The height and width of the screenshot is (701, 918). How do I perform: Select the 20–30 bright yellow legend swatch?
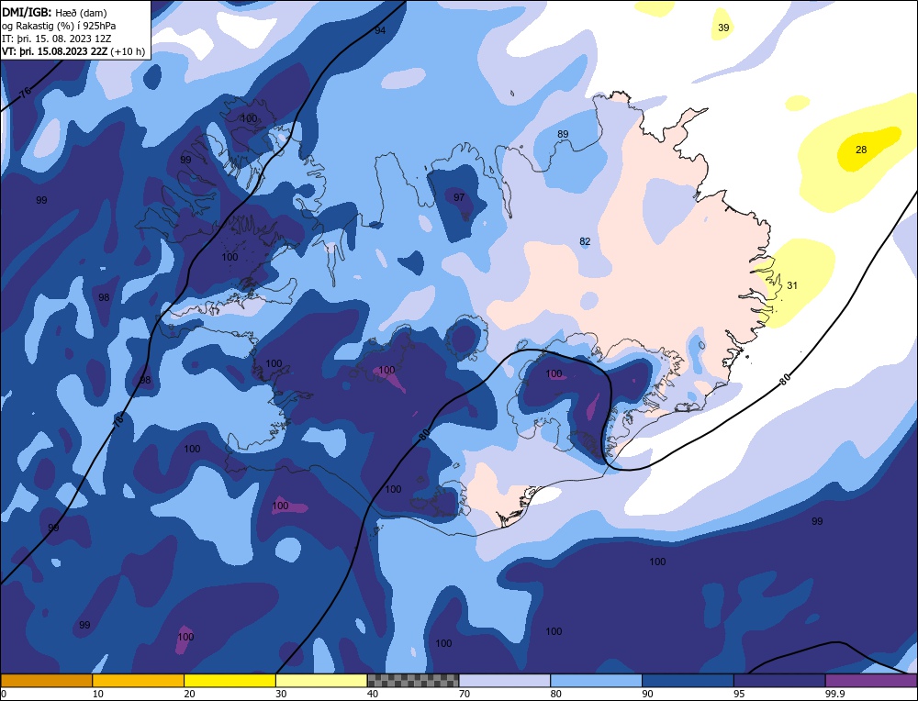229,681
